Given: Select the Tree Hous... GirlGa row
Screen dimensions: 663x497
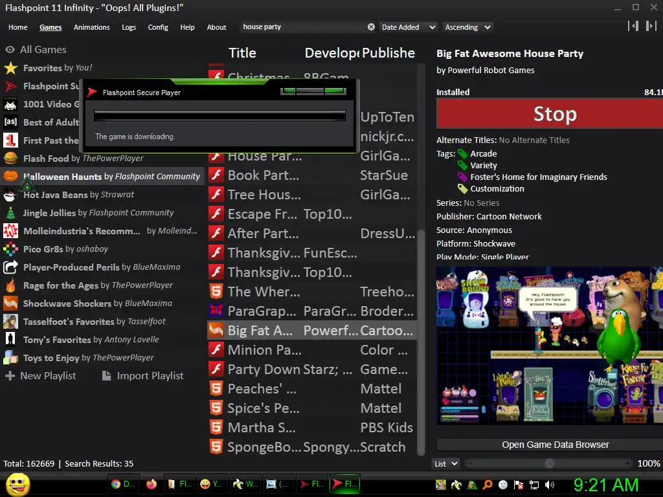Looking at the screenshot, I should coord(312,195).
